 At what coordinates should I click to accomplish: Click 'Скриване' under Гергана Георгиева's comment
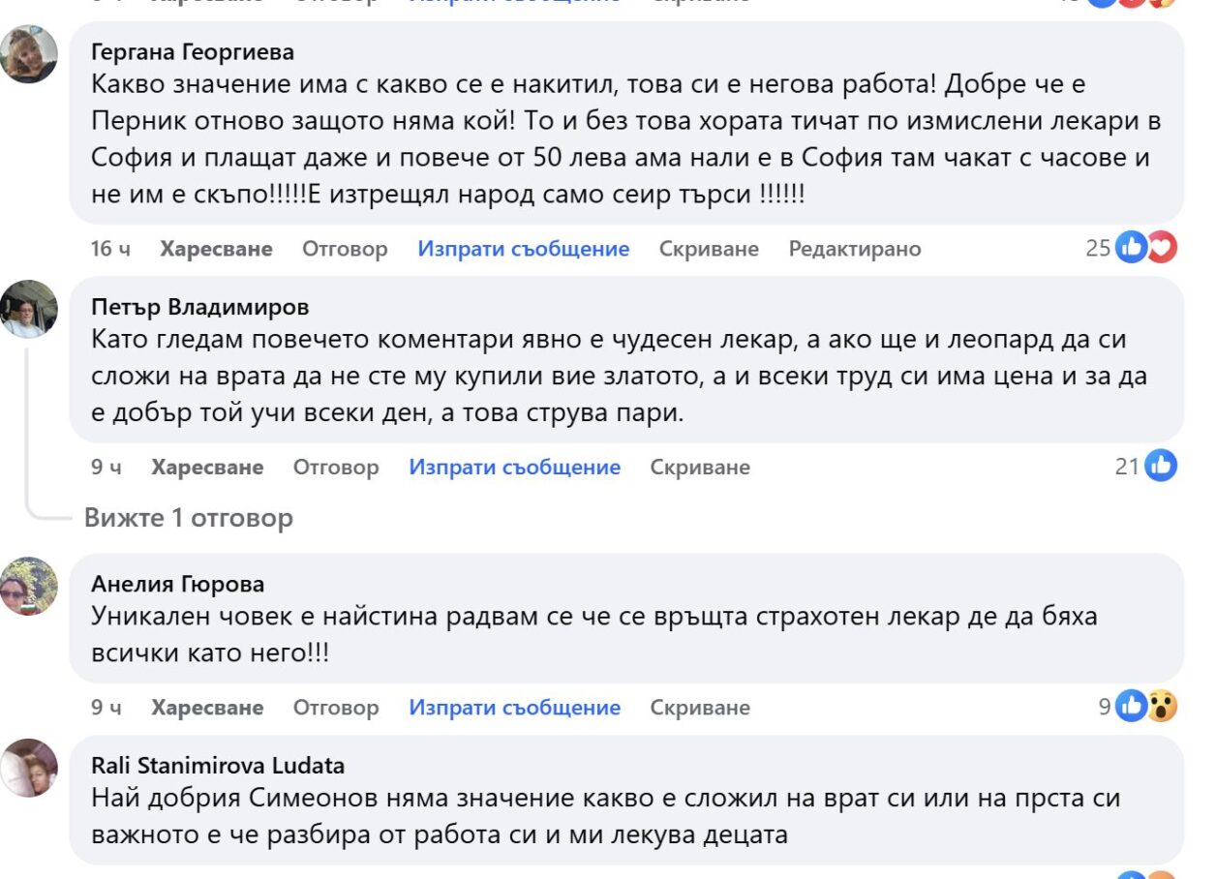709,249
